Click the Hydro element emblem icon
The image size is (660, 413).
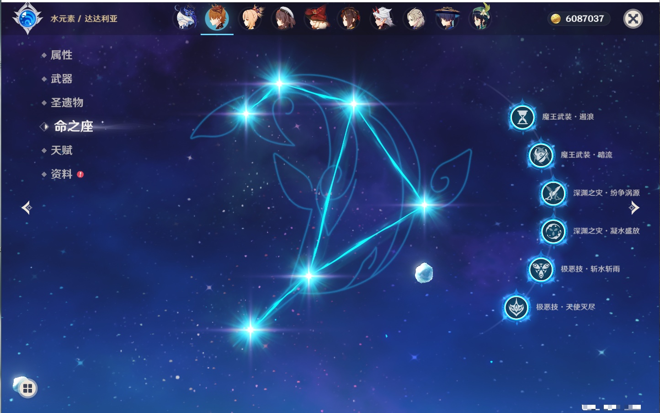tap(28, 19)
